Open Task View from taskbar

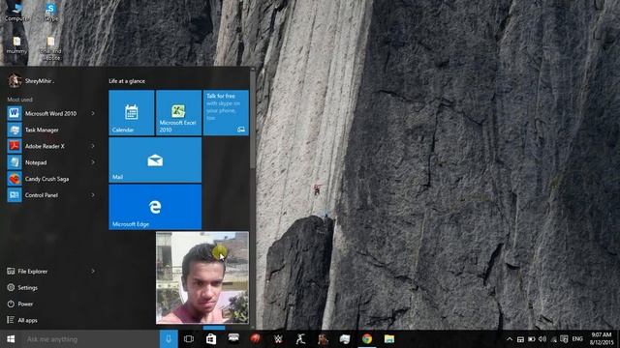click(x=189, y=339)
